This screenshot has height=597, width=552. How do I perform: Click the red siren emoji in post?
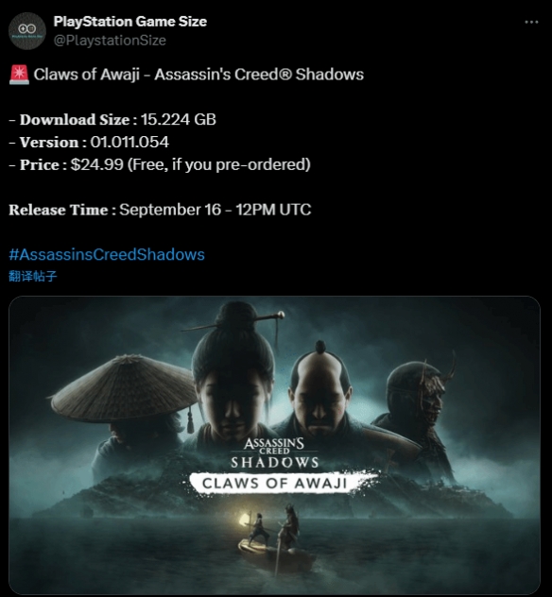(x=19, y=75)
